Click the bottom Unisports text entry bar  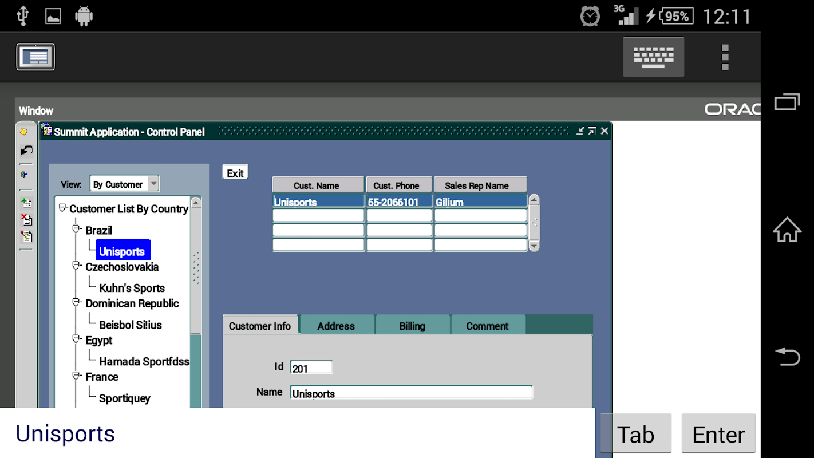tap(298, 433)
